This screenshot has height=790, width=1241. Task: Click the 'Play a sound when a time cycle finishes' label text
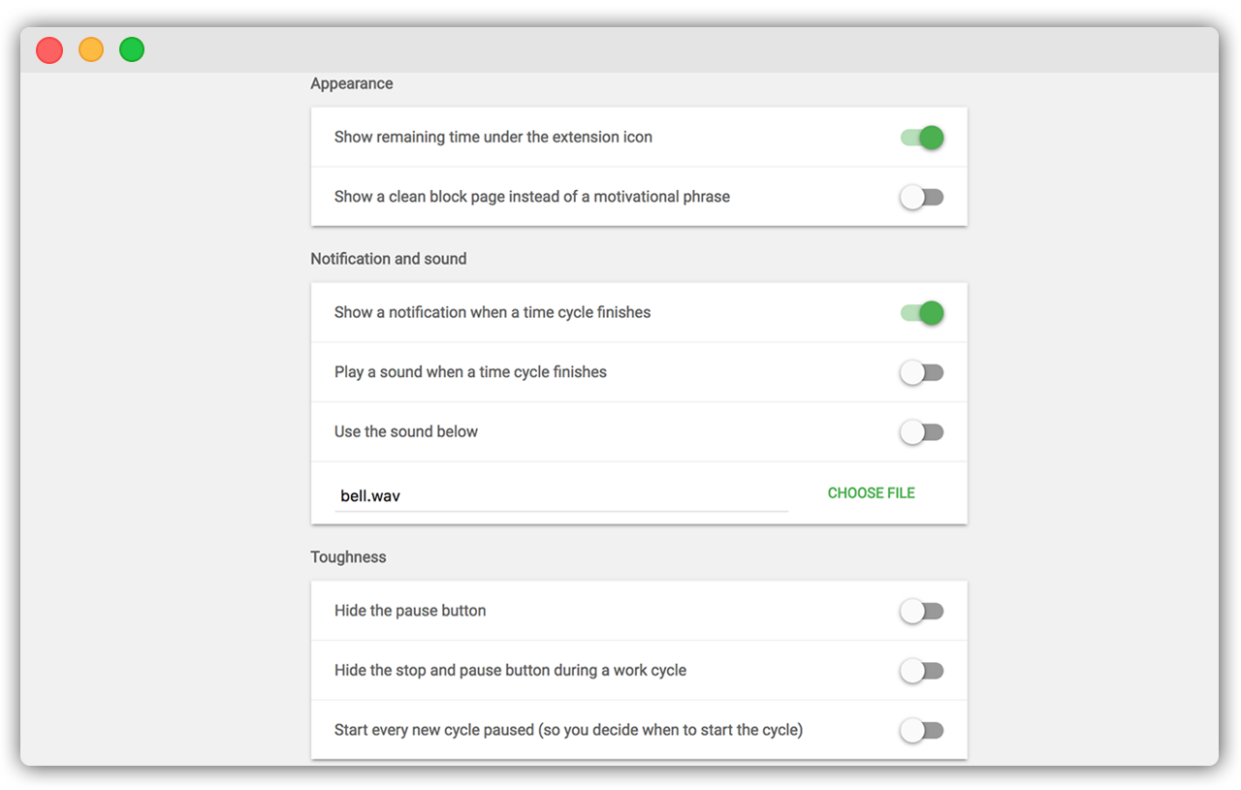[x=470, y=372]
